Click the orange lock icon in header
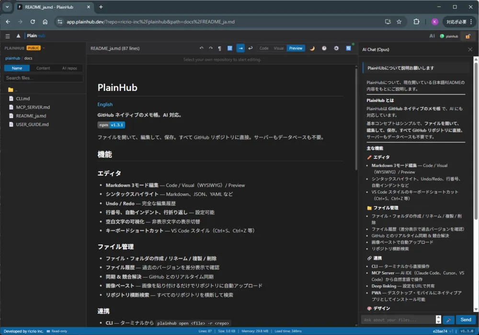Image resolution: width=479 pixels, height=335 pixels. coord(468,36)
